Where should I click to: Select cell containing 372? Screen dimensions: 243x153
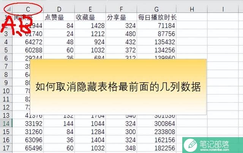121,50
